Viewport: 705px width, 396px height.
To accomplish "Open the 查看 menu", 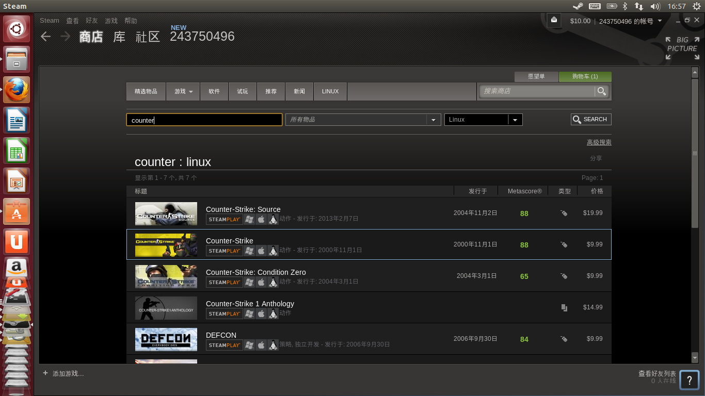I will coord(72,21).
